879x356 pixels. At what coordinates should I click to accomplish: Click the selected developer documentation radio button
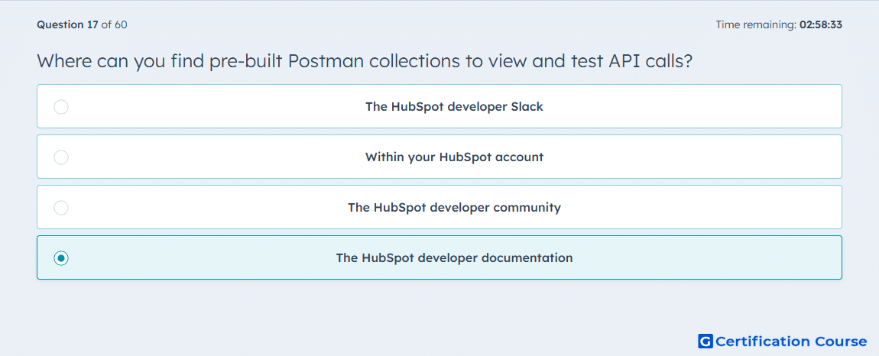point(61,258)
